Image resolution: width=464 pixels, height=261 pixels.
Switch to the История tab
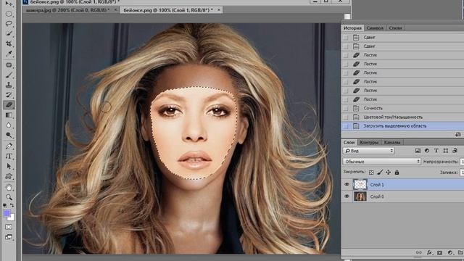[352, 28]
